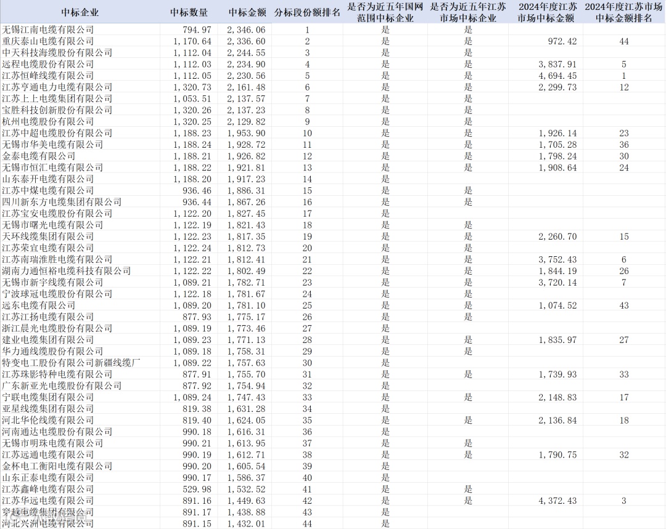
Task: Click the cell 无锡市恒汇电缆有限公司
Action: 52,167
